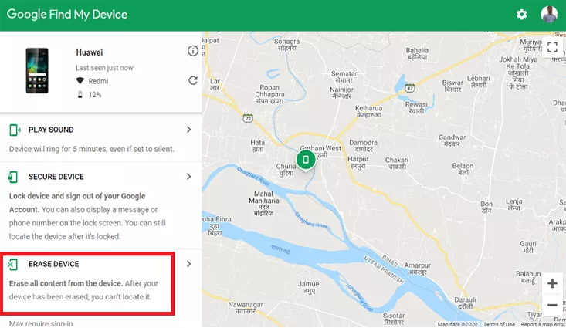Expand the Secure Device option
Image resolution: width=566 pixels, height=328 pixels.
[x=189, y=177]
